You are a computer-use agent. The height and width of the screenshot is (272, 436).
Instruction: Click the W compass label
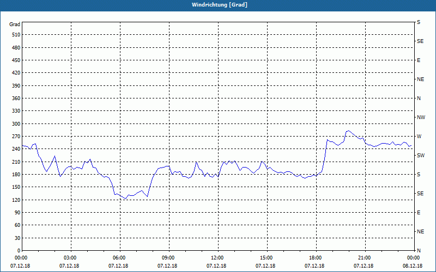click(419, 137)
